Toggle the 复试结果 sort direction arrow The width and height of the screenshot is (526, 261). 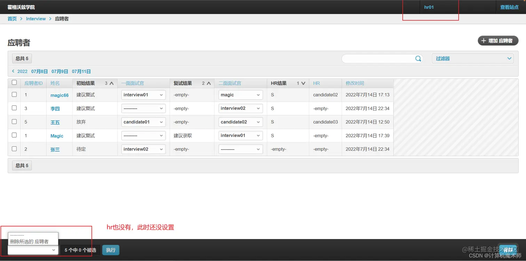click(x=209, y=83)
